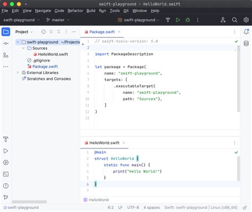Open swift-playground run configuration dropdown
This screenshot has height=212, width=252.
[x=138, y=20]
